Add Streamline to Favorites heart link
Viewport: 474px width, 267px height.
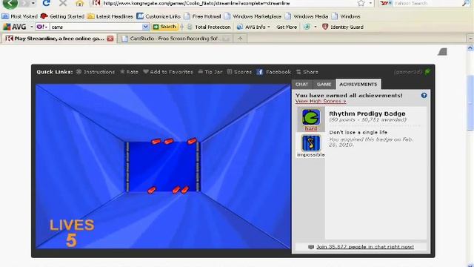(168, 72)
